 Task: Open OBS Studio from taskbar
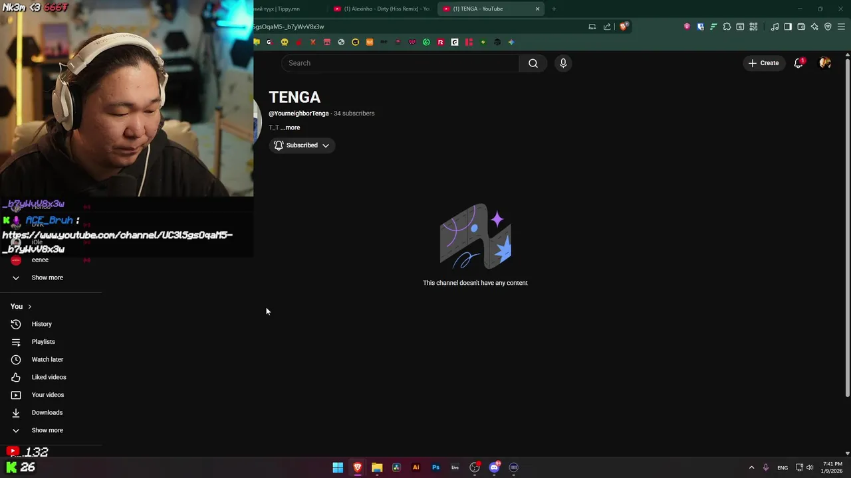coord(475,467)
